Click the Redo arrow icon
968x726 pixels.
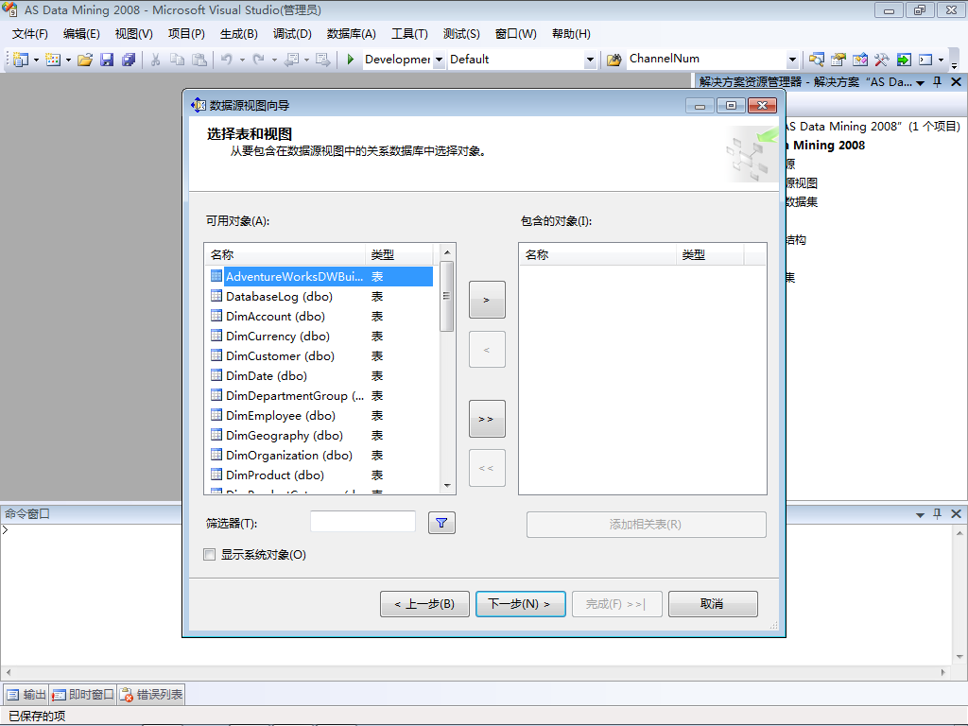tap(259, 60)
